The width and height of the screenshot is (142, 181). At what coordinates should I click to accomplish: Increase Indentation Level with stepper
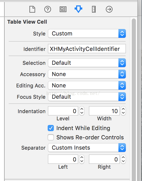coord(82,109)
